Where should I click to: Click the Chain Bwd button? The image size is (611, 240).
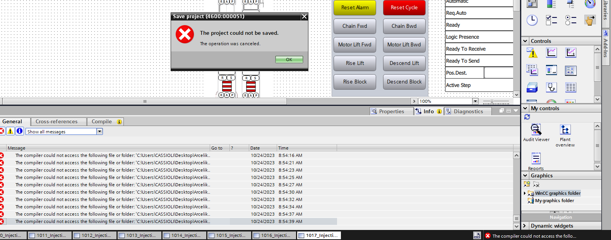pos(404,26)
